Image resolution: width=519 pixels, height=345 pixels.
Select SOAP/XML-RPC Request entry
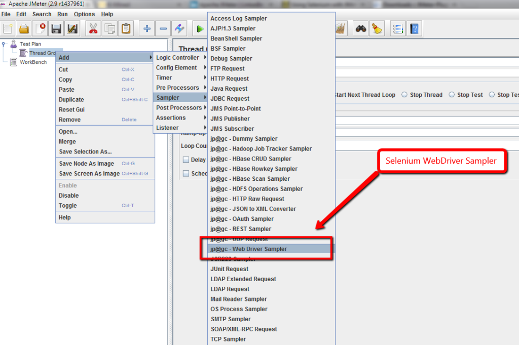pyautogui.click(x=271, y=329)
